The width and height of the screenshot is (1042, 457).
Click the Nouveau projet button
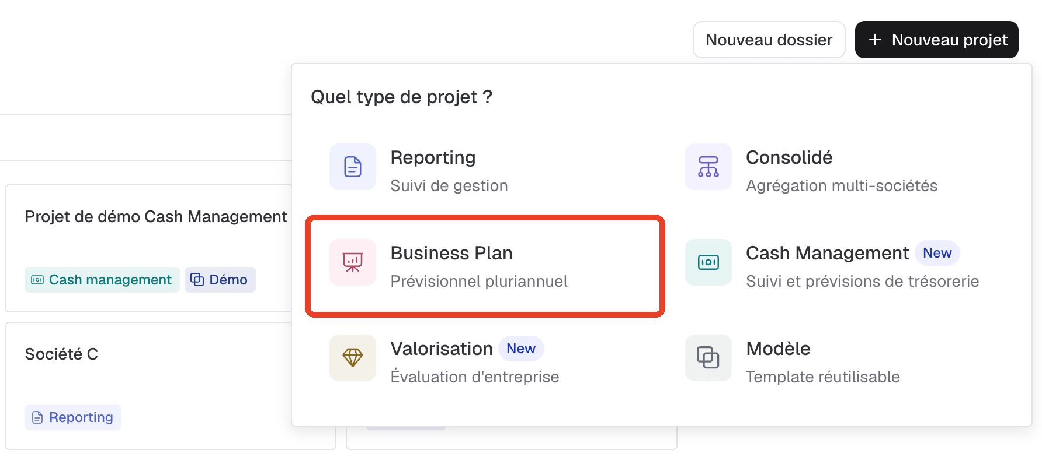tap(937, 40)
